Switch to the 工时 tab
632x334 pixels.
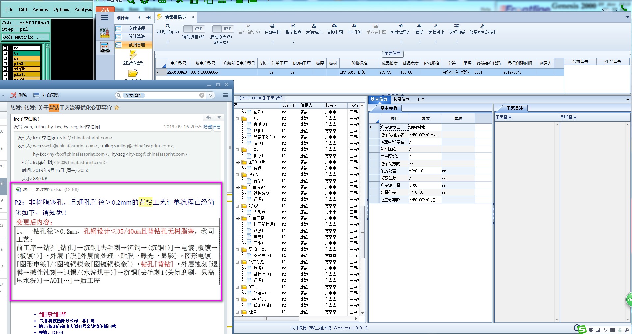(420, 99)
